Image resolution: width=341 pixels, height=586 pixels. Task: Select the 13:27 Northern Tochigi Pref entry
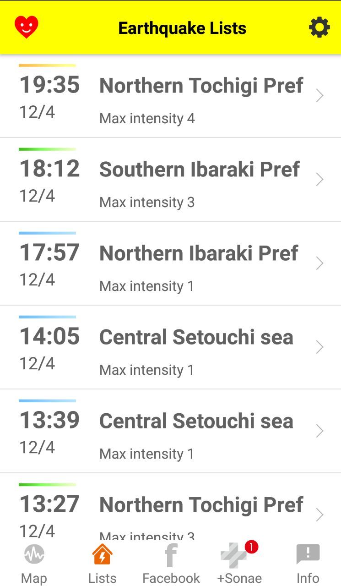point(201,505)
